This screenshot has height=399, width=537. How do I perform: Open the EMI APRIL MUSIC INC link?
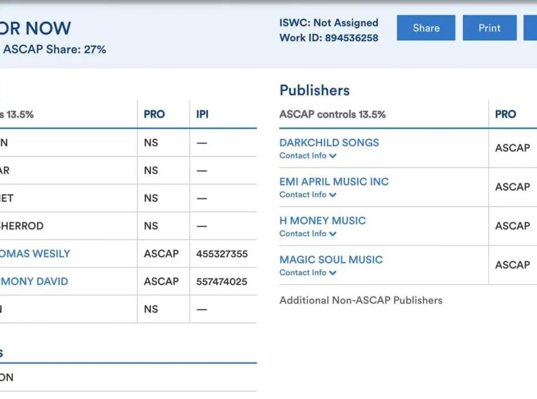(x=334, y=181)
